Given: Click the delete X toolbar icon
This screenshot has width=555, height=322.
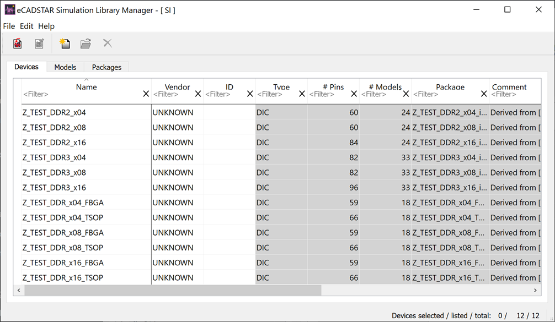Looking at the screenshot, I should [108, 43].
